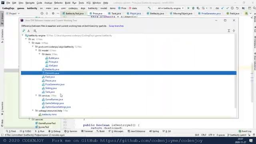Open the Services tool window button
The image size is (256, 144).
pyautogui.click(x=70, y=131)
